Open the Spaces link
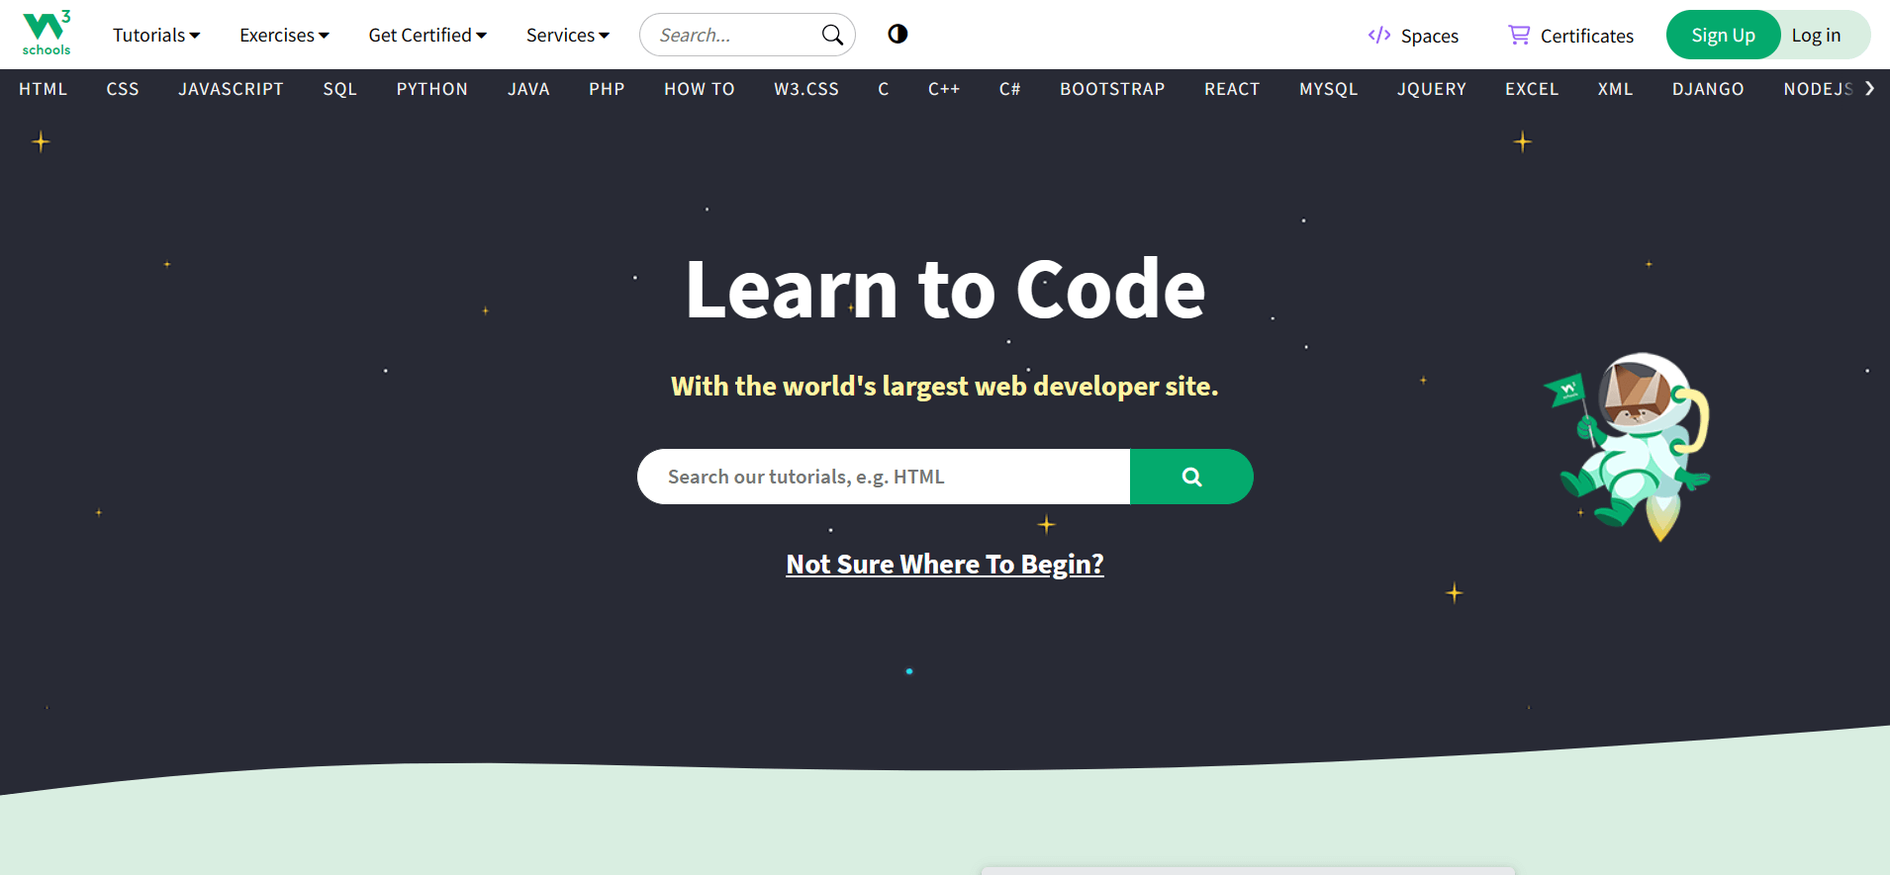The height and width of the screenshot is (875, 1890). coord(1413,36)
